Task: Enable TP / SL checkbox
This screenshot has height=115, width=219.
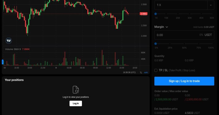Action: [x=156, y=70]
